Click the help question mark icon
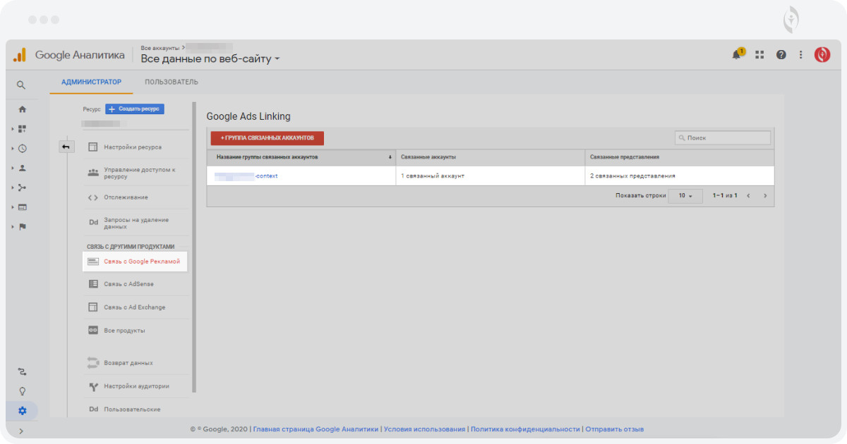 click(781, 55)
